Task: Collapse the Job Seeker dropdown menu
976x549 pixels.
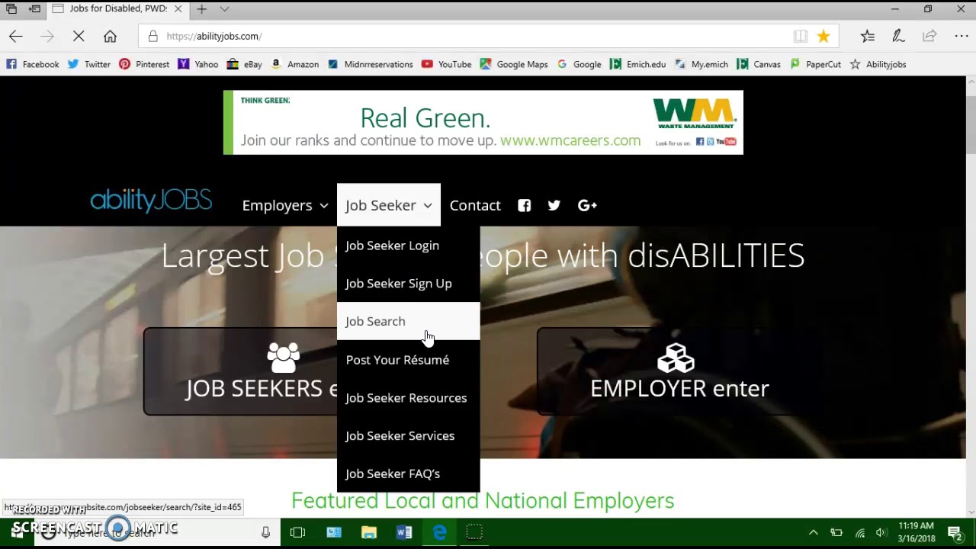Action: tap(389, 205)
